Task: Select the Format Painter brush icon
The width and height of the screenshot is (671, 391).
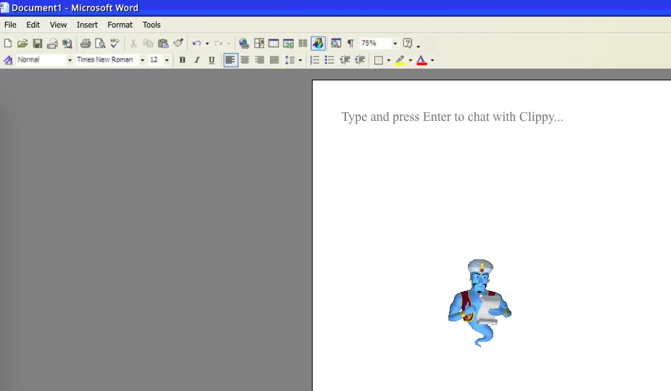Action: 178,43
